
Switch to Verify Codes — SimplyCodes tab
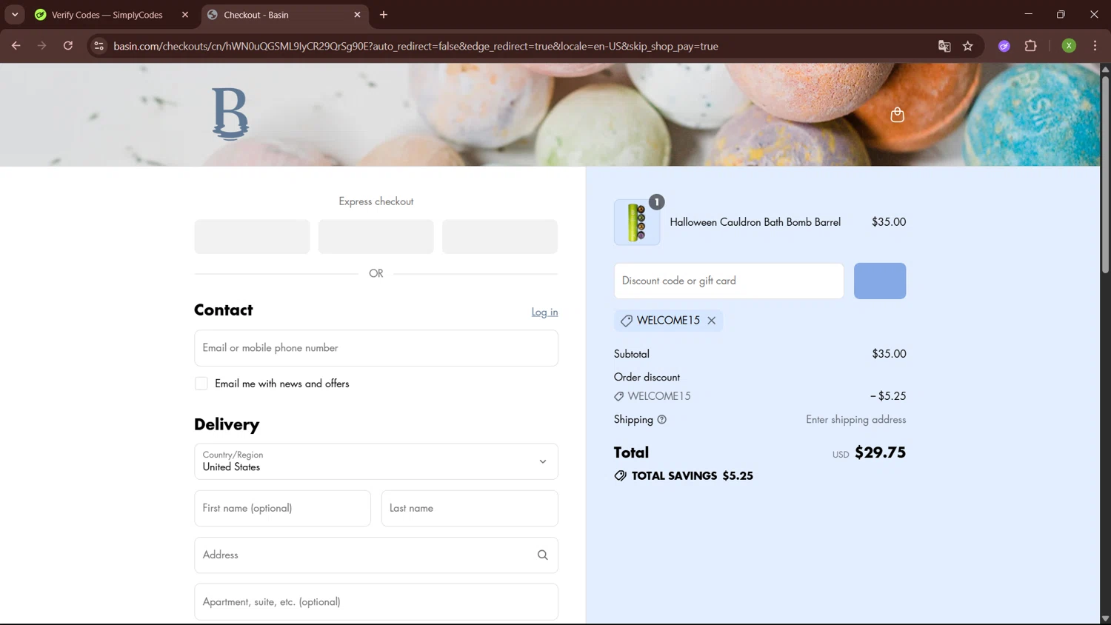coord(107,15)
